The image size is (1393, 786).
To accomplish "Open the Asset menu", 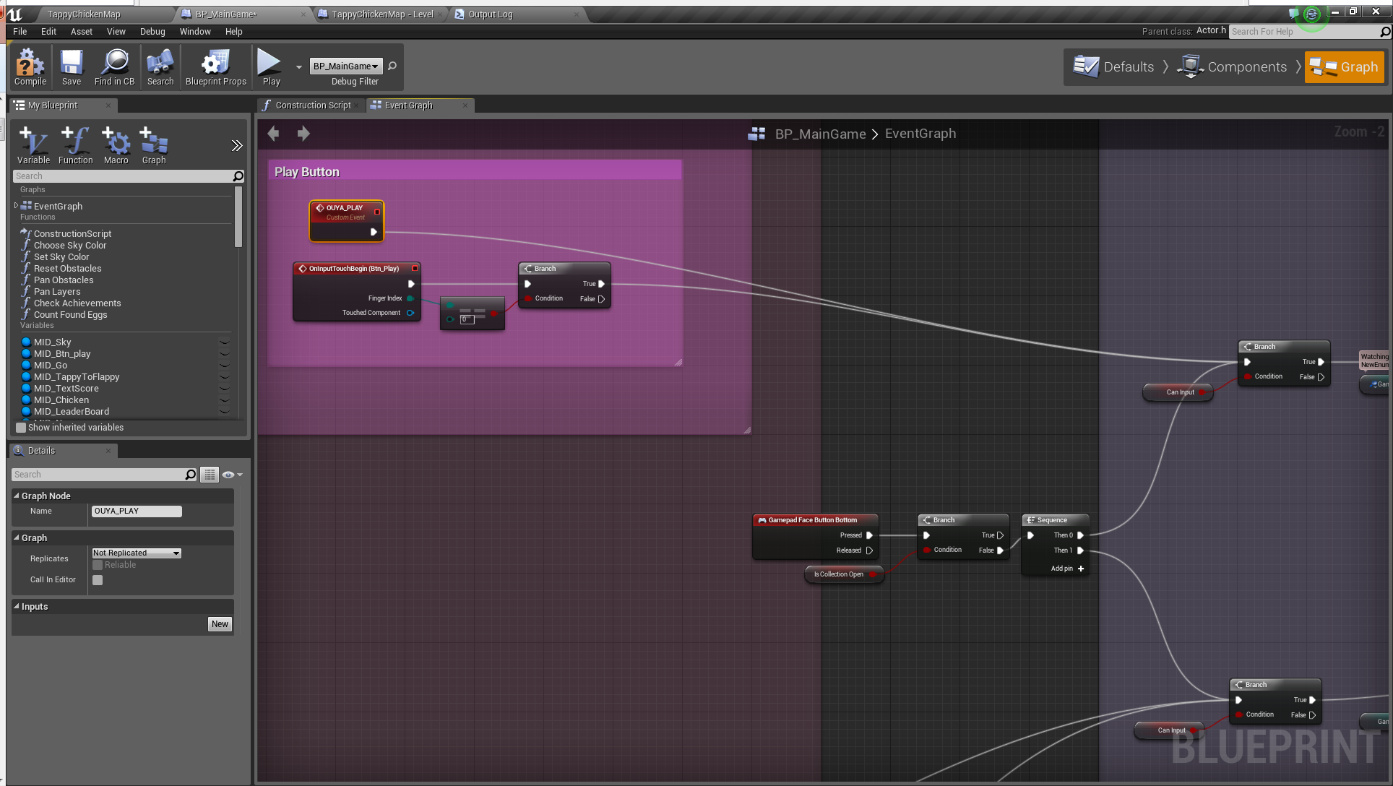I will point(81,32).
